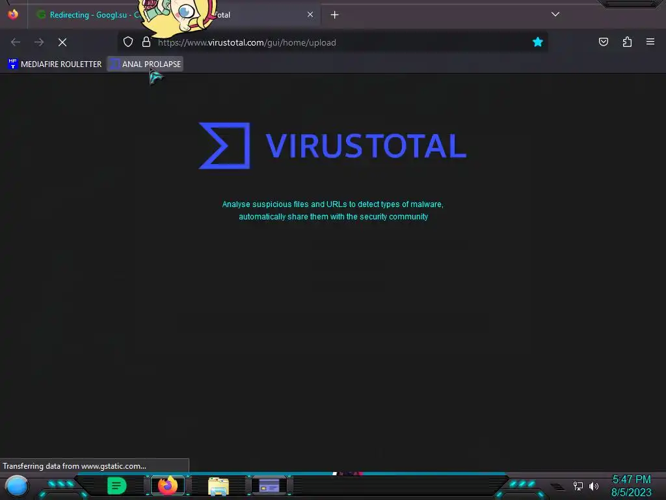
Task: Open the green chat app on taskbar
Action: coord(117,486)
